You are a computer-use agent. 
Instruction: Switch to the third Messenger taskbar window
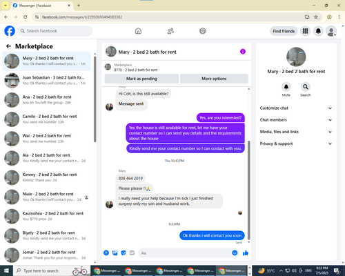pyautogui.click(x=169, y=270)
